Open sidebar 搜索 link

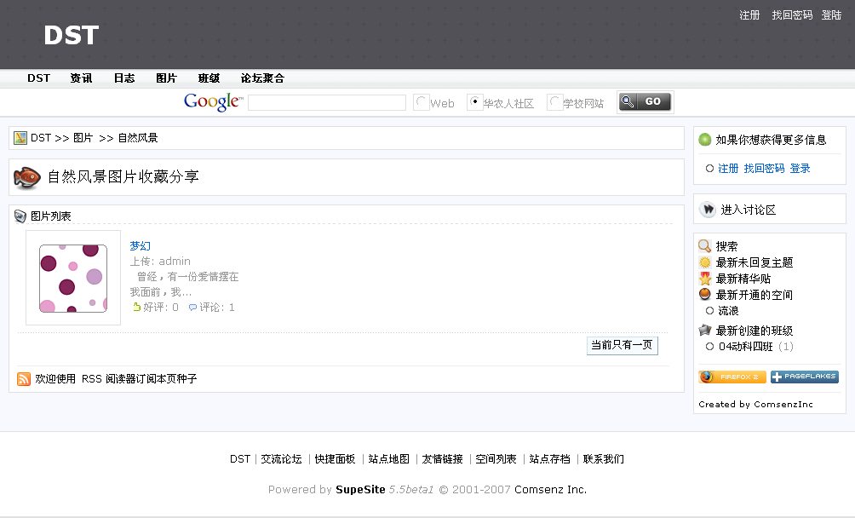pyautogui.click(x=726, y=246)
